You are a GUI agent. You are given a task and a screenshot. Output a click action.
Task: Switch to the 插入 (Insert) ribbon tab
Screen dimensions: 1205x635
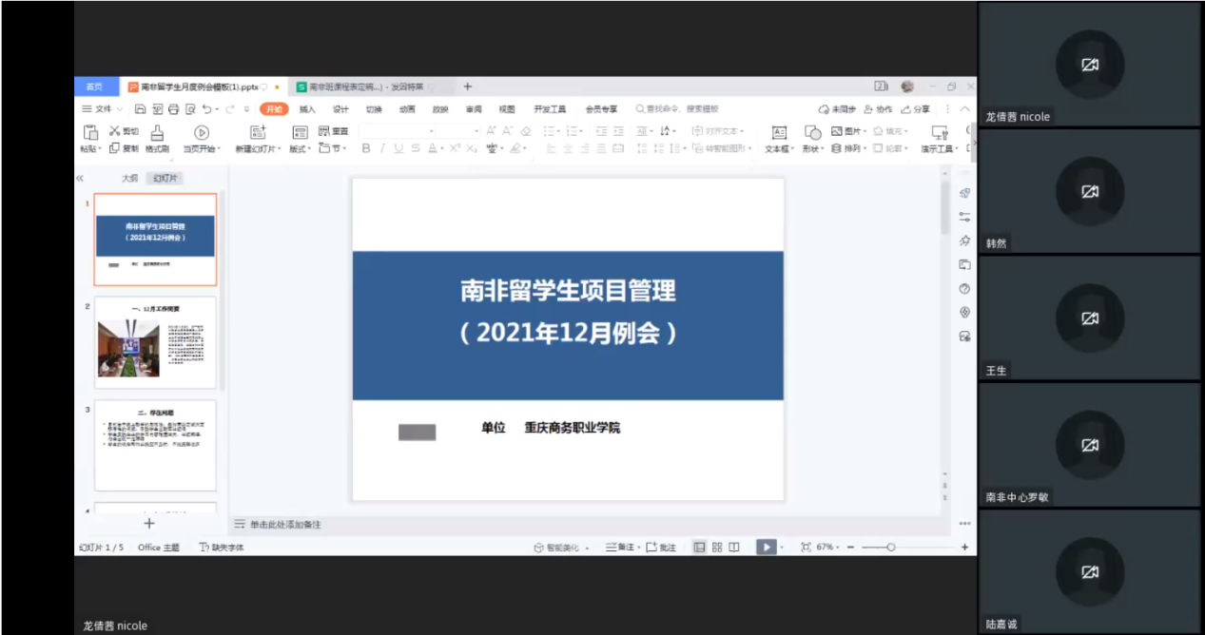click(307, 109)
